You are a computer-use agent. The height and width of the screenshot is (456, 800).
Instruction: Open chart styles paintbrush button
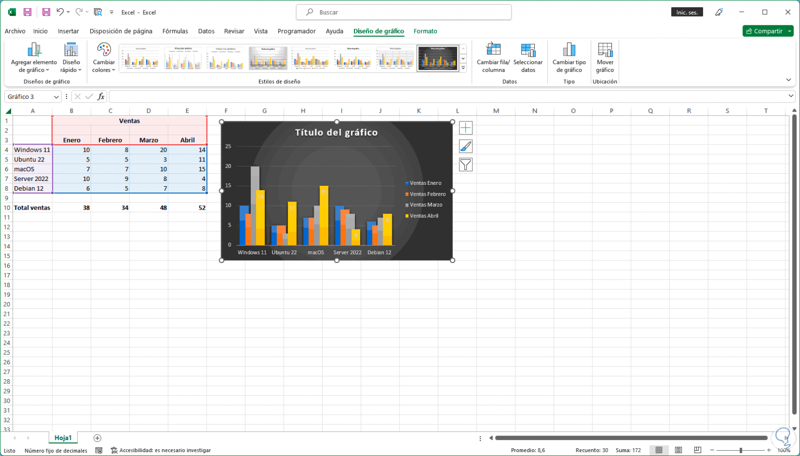click(465, 147)
